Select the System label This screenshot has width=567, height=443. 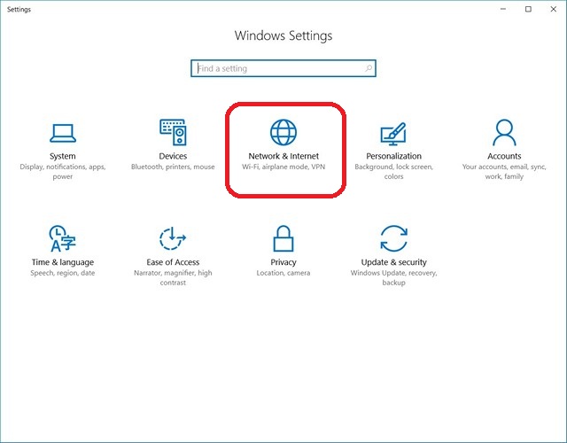tap(63, 156)
